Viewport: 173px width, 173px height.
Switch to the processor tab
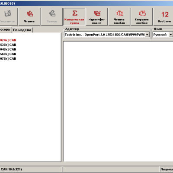6,30
